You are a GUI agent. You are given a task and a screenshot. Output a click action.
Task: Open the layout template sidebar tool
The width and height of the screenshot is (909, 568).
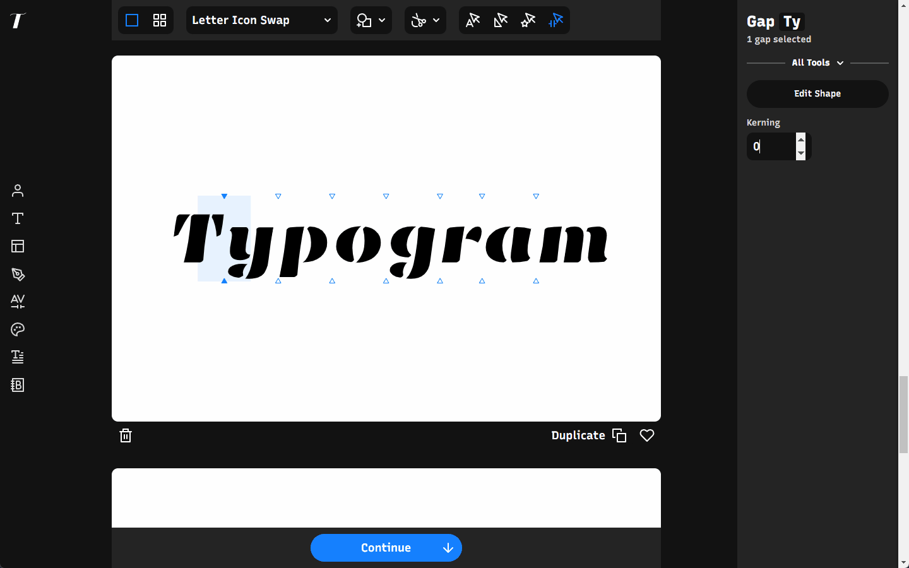pyautogui.click(x=18, y=246)
